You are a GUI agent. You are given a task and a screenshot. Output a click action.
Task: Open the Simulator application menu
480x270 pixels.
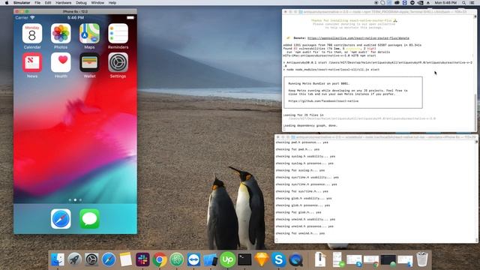(22, 3)
